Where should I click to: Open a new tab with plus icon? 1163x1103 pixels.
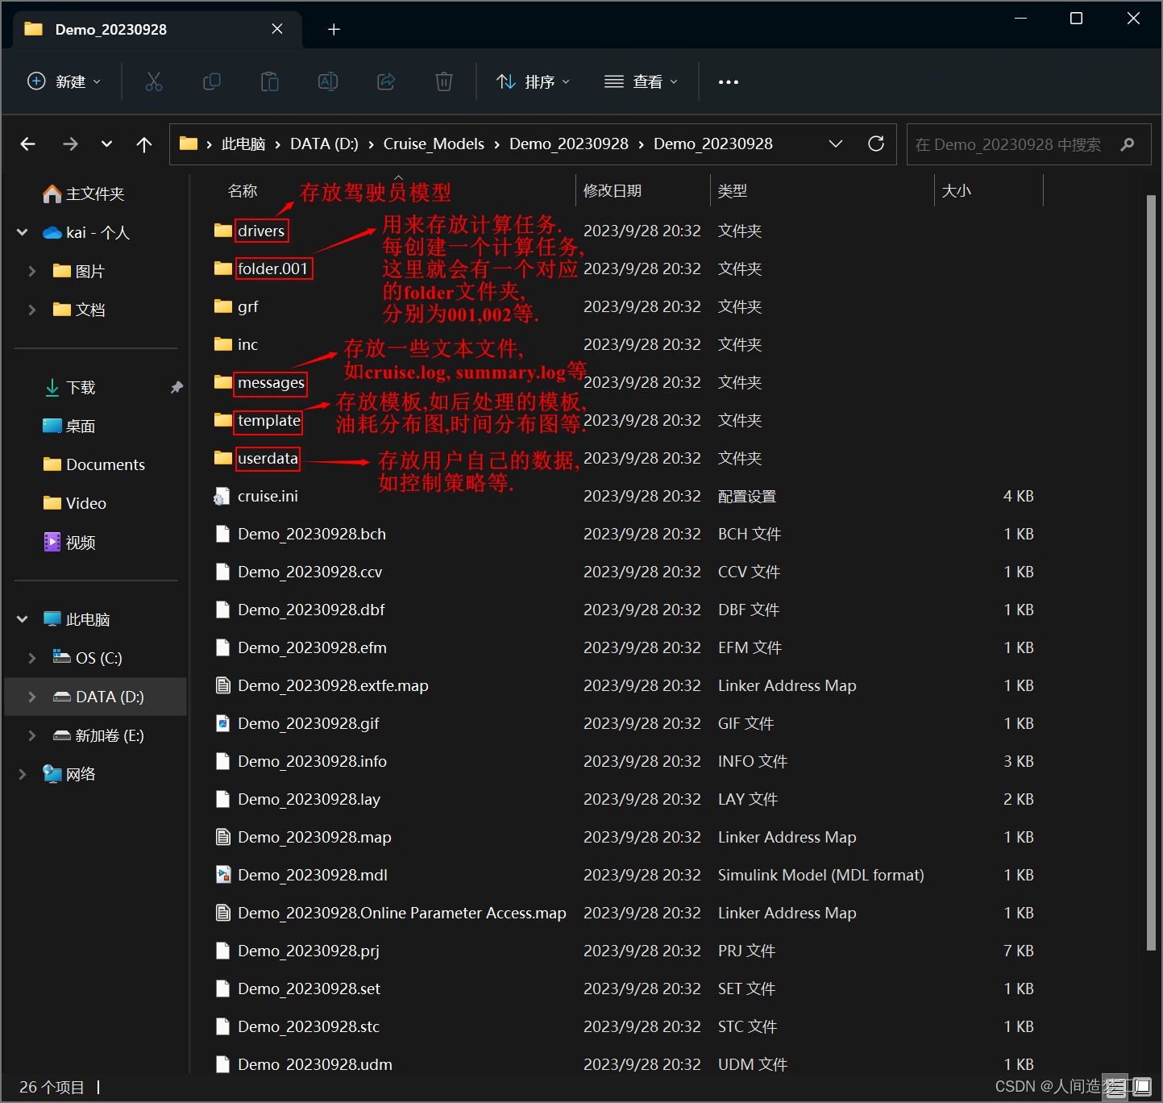coord(334,29)
